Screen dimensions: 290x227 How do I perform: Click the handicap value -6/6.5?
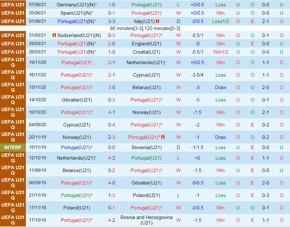(x=197, y=183)
